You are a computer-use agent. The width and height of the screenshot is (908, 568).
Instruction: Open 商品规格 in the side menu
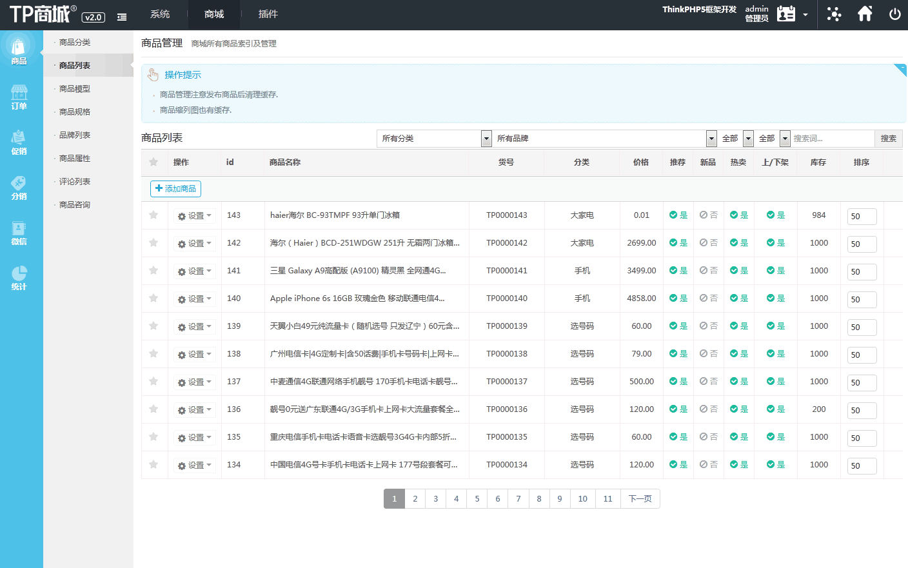(75, 112)
